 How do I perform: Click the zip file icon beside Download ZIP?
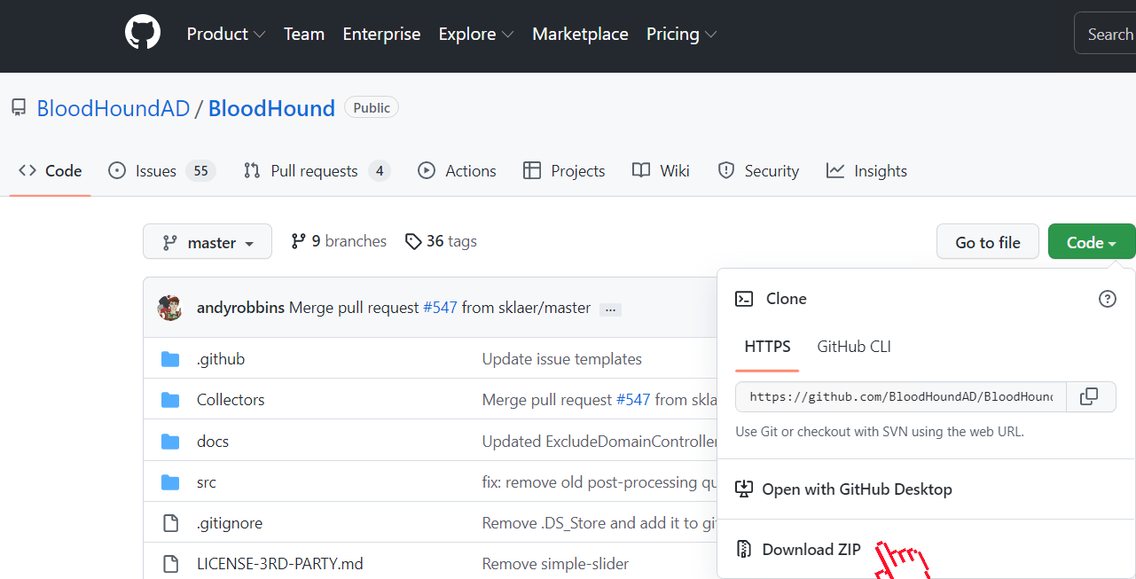744,550
